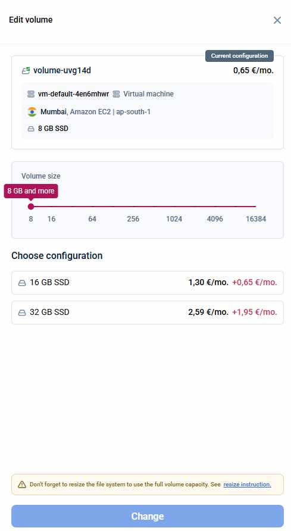Close the Edit volume dialog
Image resolution: width=291 pixels, height=531 pixels.
(277, 20)
